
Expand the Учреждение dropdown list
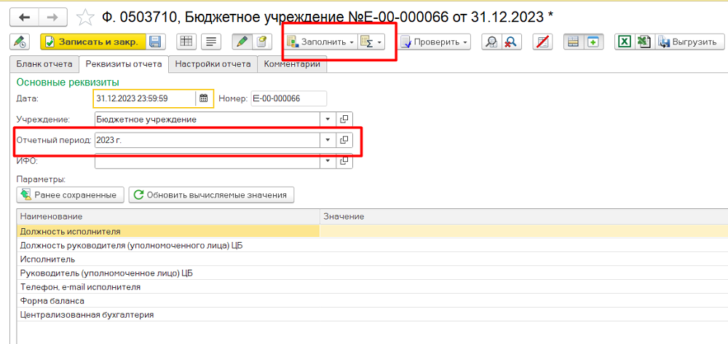click(328, 119)
